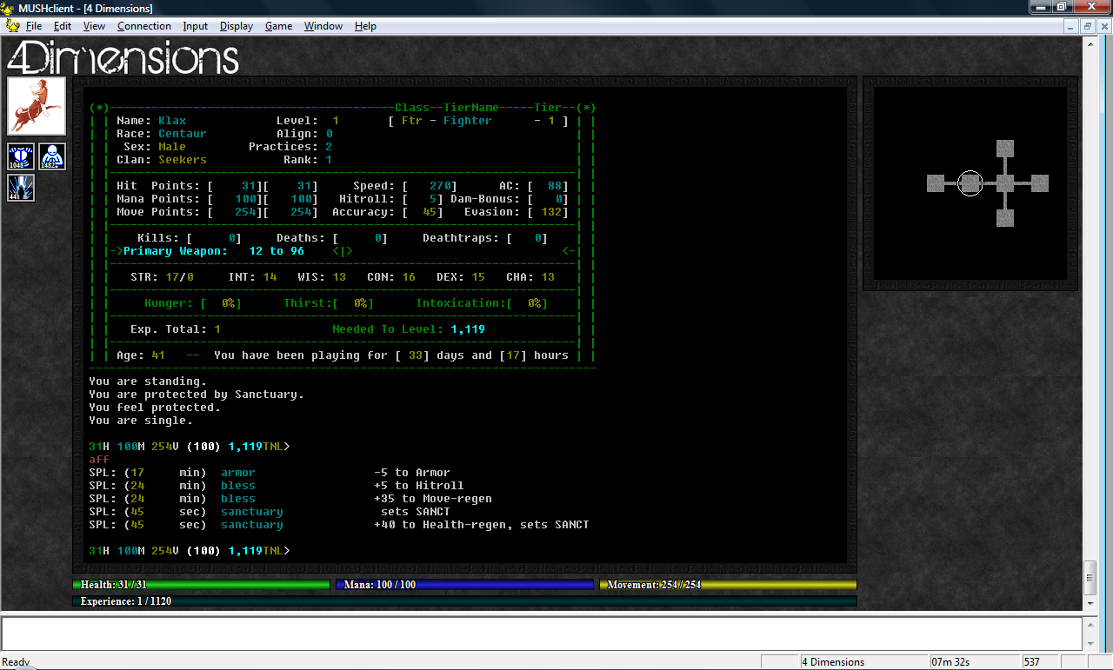Click the 'You are single.' line
The height and width of the screenshot is (670, 1113).
(141, 421)
